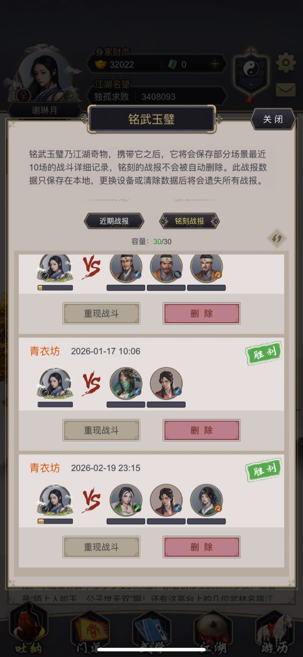Replay the 2026-01-17 青衣坊 battle
Image resolution: width=303 pixels, height=657 pixels.
pyautogui.click(x=101, y=430)
